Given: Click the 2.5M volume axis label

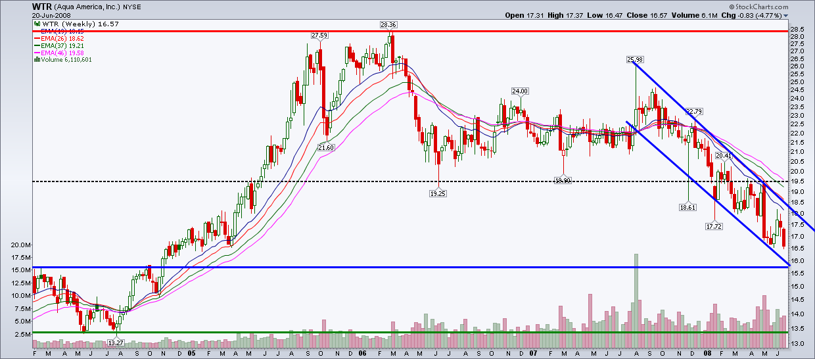Looking at the screenshot, I should 22,334.
